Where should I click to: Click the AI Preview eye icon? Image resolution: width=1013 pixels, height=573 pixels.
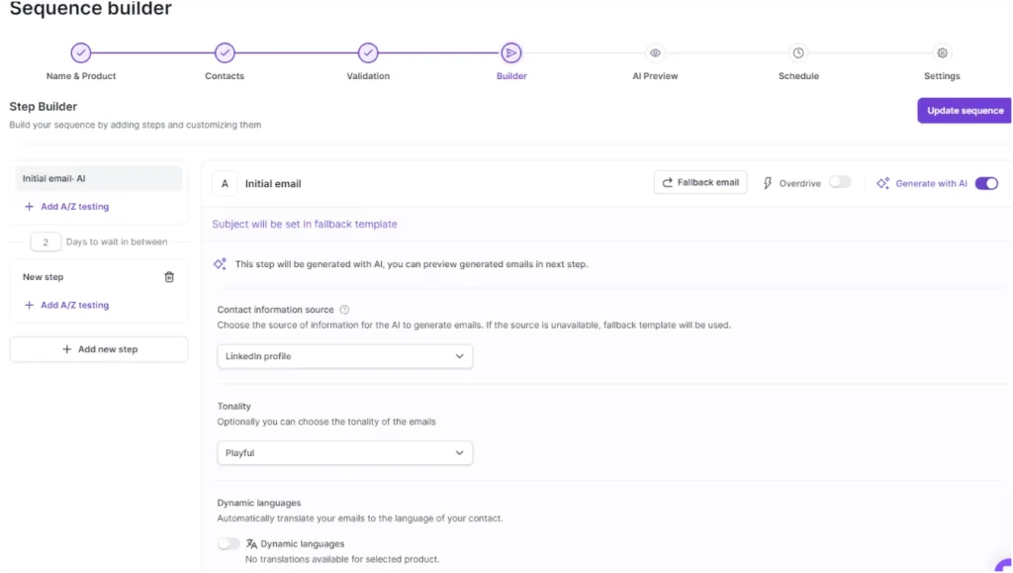point(655,52)
